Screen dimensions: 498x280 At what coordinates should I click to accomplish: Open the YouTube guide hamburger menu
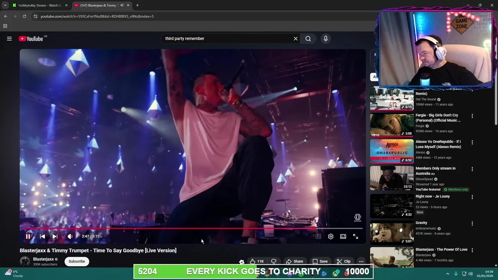click(x=9, y=38)
